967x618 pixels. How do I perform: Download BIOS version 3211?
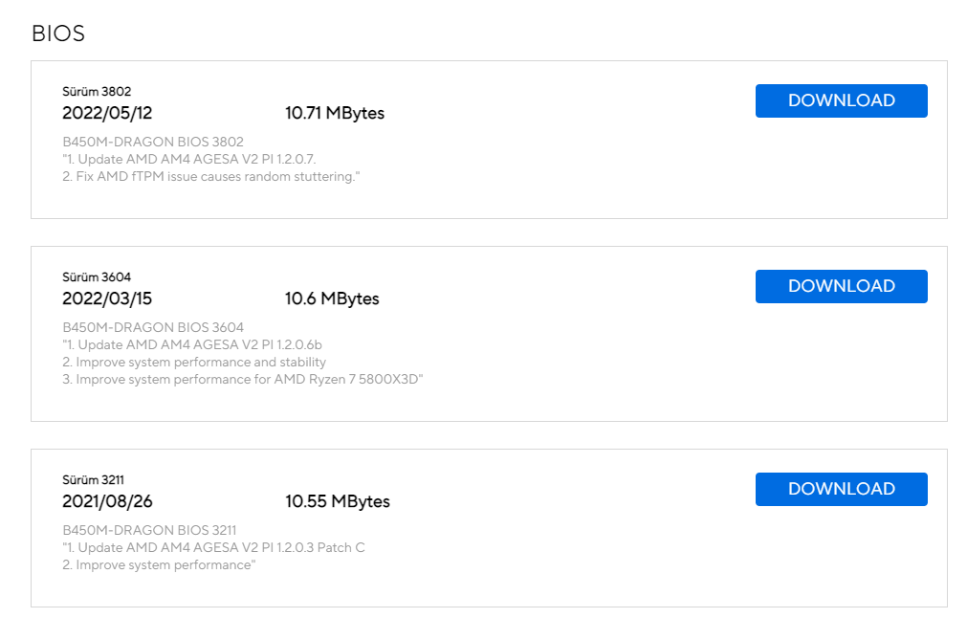pos(841,489)
